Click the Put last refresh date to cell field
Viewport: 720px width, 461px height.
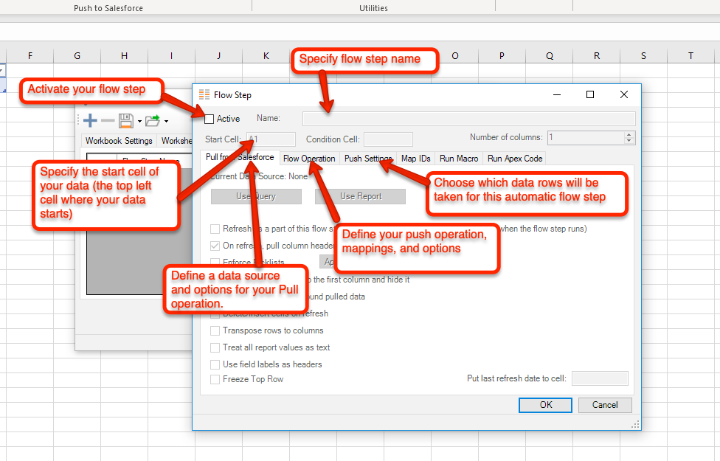[x=600, y=378]
